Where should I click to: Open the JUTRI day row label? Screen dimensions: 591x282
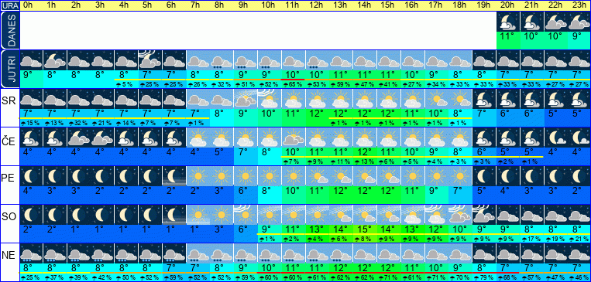coord(9,70)
